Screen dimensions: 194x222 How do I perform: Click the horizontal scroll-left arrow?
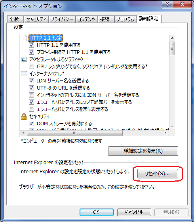(23, 133)
